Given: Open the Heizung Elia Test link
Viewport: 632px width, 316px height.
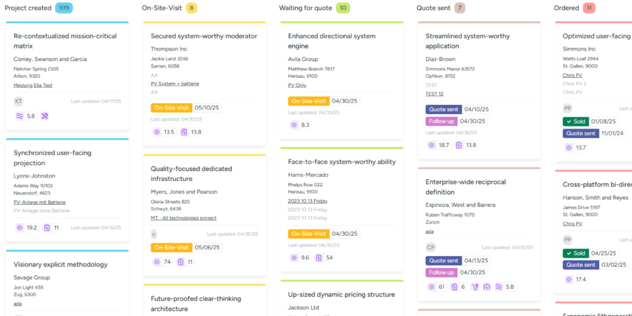Looking at the screenshot, I should pyautogui.click(x=33, y=85).
